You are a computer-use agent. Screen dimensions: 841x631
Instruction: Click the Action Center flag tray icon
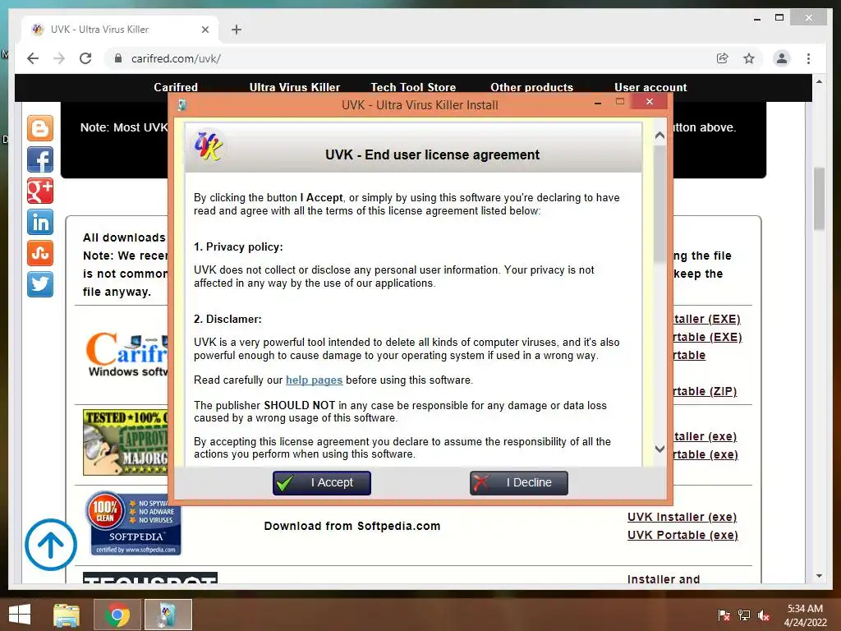tap(724, 615)
